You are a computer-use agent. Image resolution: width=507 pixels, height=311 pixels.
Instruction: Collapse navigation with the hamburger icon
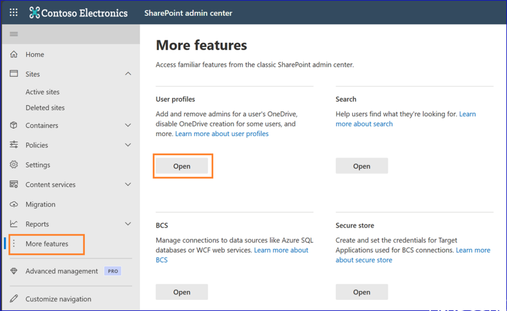click(14, 34)
